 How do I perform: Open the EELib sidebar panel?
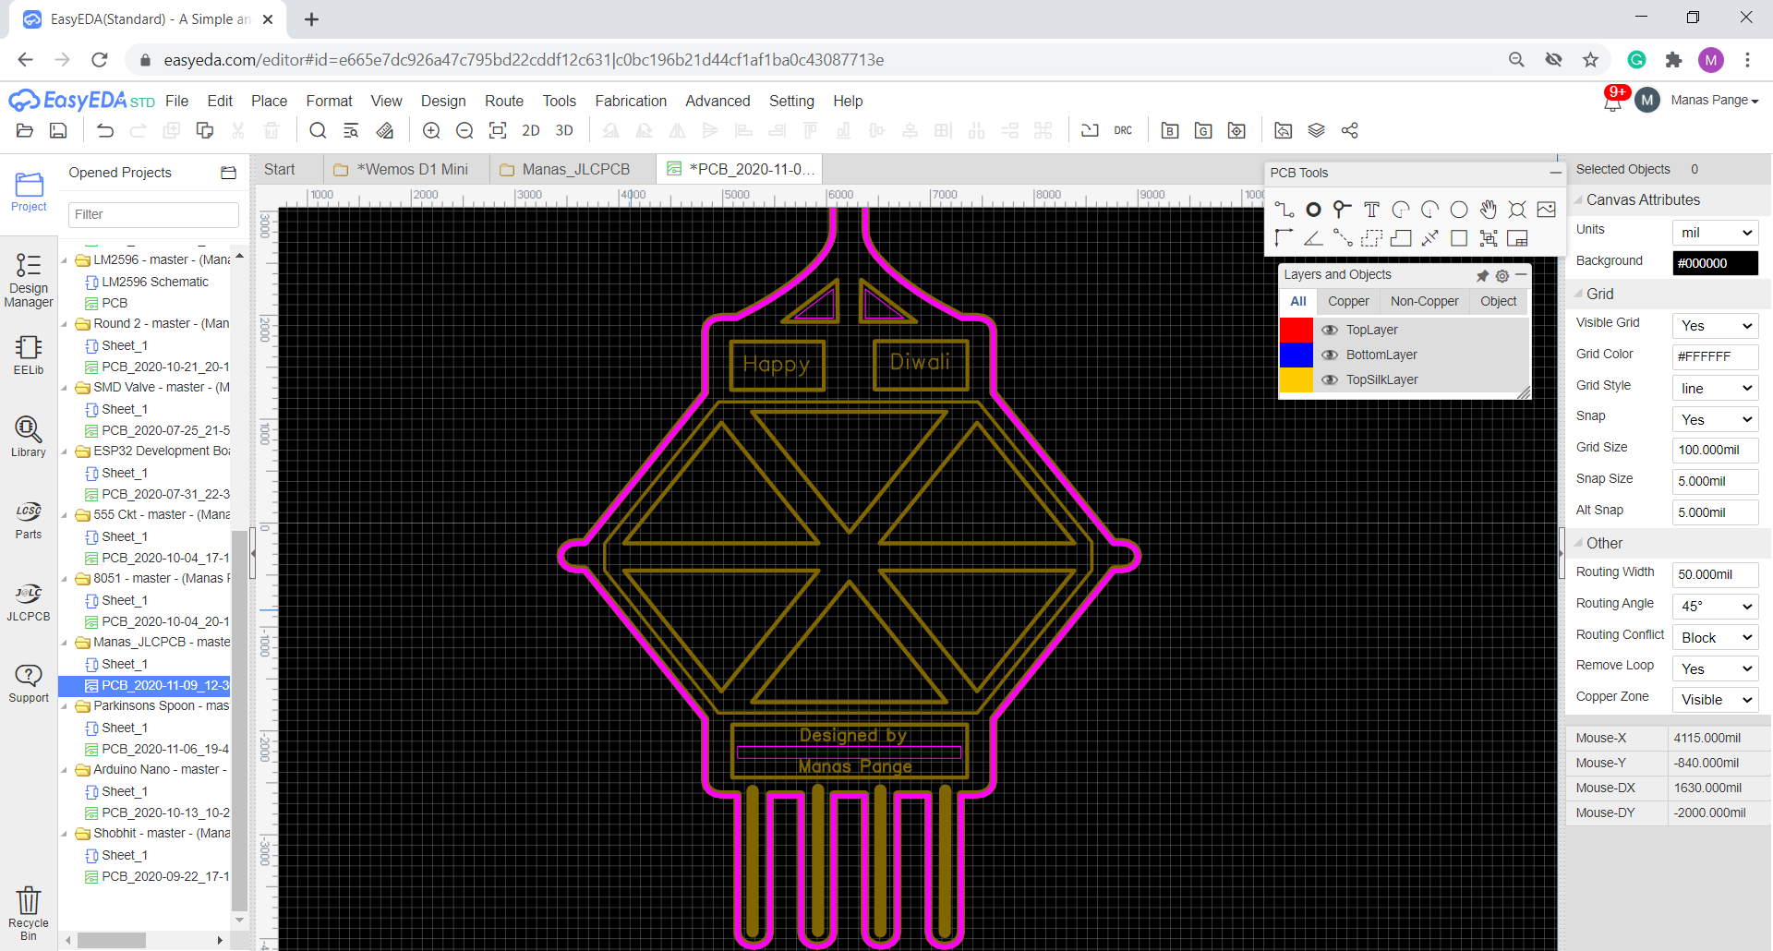29,355
